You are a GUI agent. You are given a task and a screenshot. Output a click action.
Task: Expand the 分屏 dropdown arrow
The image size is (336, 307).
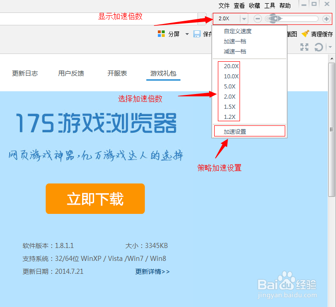click(187, 34)
